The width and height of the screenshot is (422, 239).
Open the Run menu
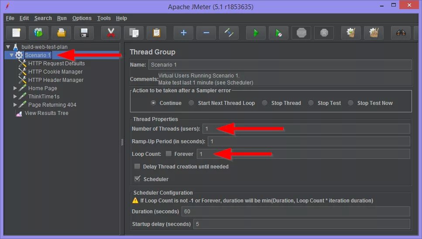pos(62,18)
